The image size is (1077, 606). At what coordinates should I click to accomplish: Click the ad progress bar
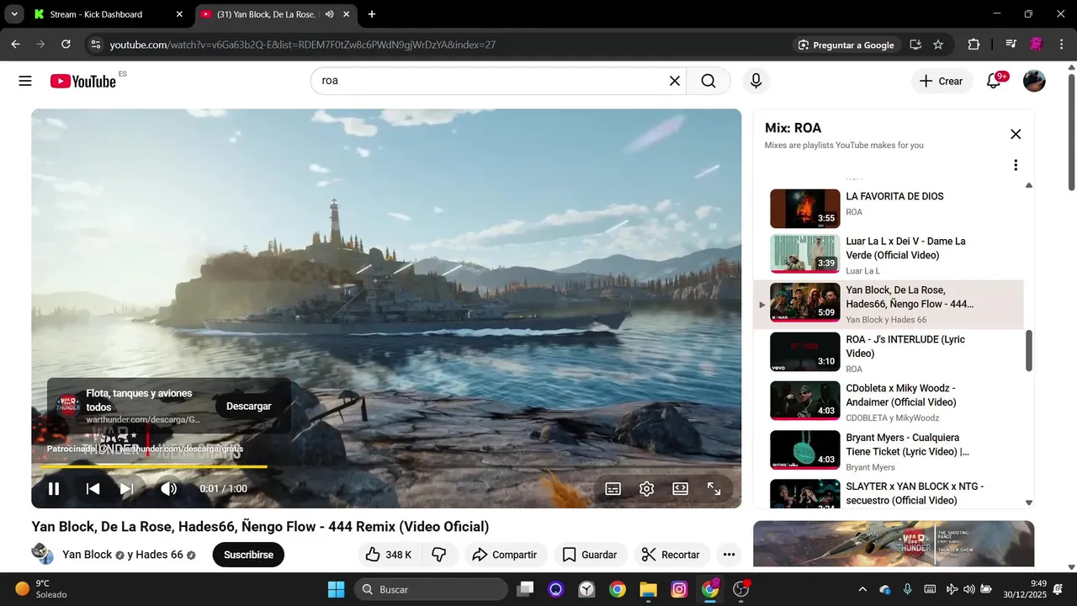click(386, 466)
